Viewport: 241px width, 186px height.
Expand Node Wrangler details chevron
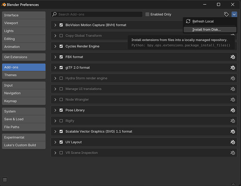coord(55,99)
